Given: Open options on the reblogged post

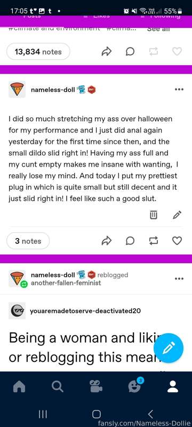Looking at the screenshot, I should pyautogui.click(x=179, y=279).
